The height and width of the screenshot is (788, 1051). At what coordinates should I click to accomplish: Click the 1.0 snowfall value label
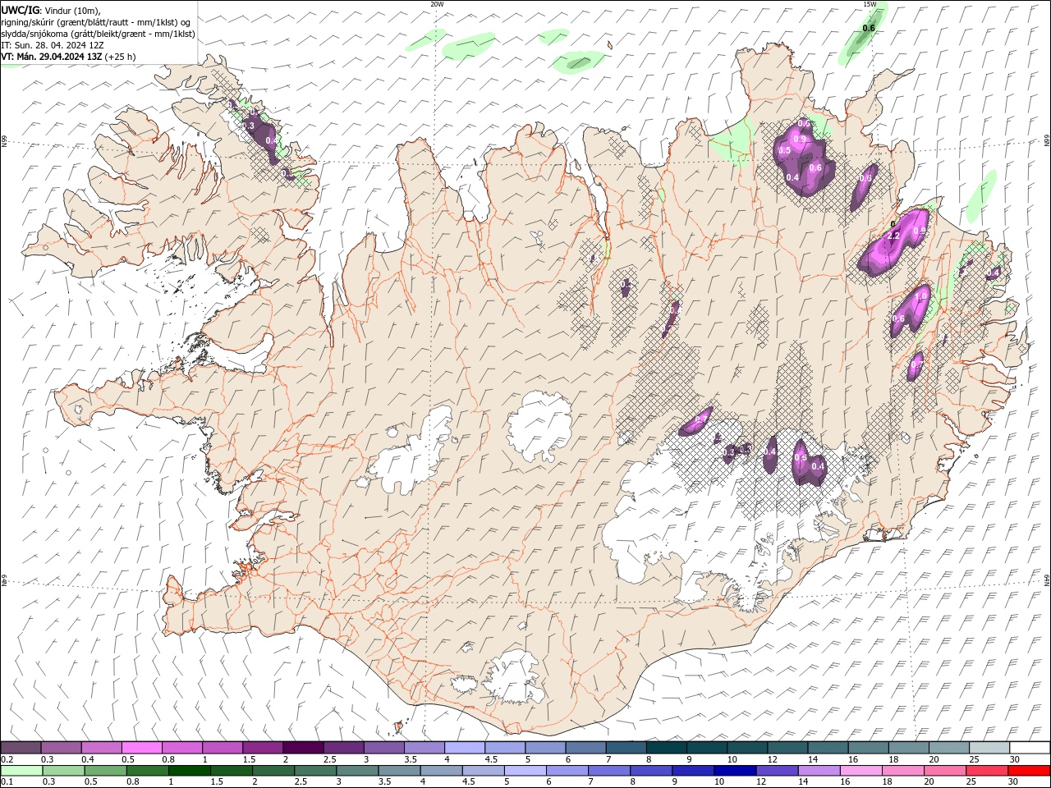click(921, 296)
